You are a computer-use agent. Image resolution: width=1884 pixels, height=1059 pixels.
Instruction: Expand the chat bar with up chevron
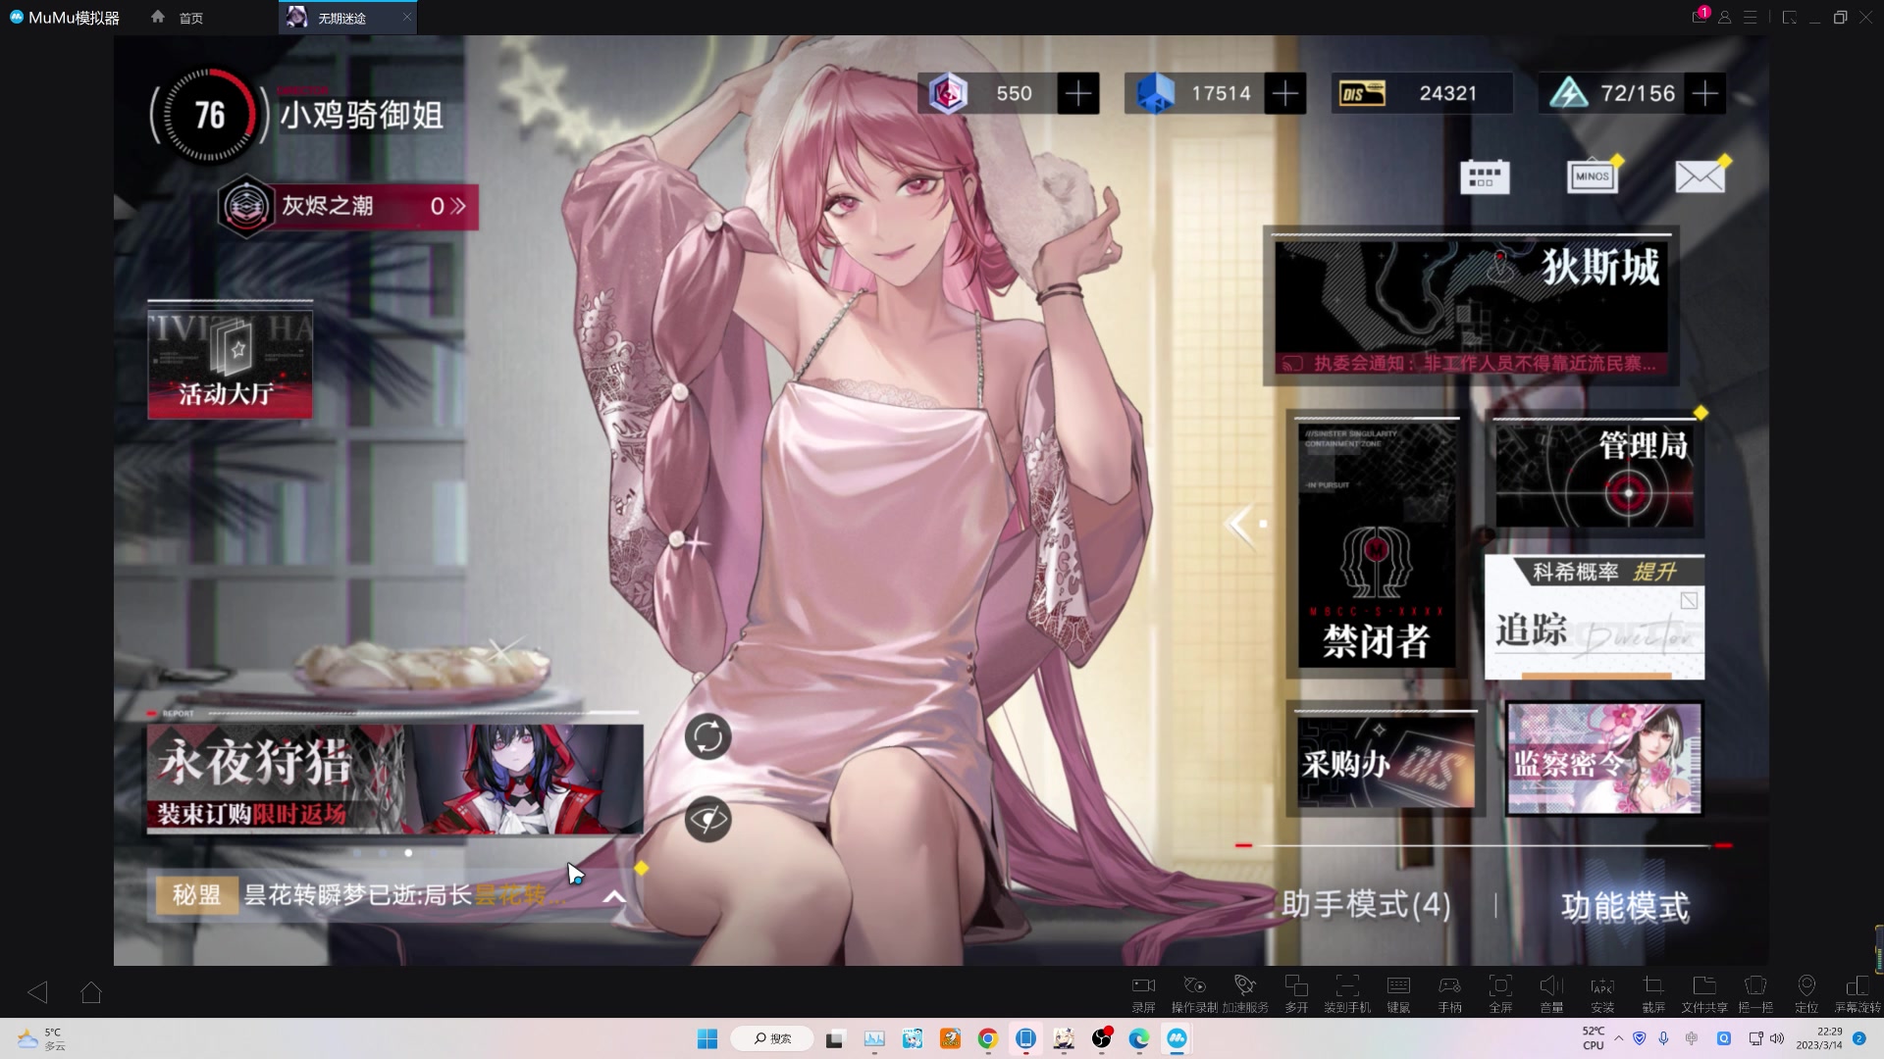pyautogui.click(x=614, y=896)
